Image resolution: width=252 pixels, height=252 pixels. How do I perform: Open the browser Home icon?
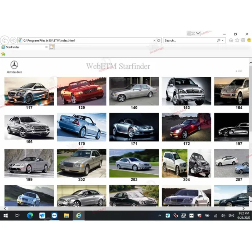point(231,40)
